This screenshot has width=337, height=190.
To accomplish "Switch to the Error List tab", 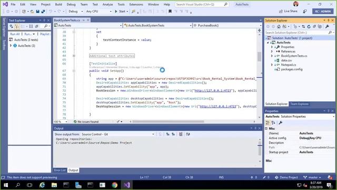I will point(60,170).
